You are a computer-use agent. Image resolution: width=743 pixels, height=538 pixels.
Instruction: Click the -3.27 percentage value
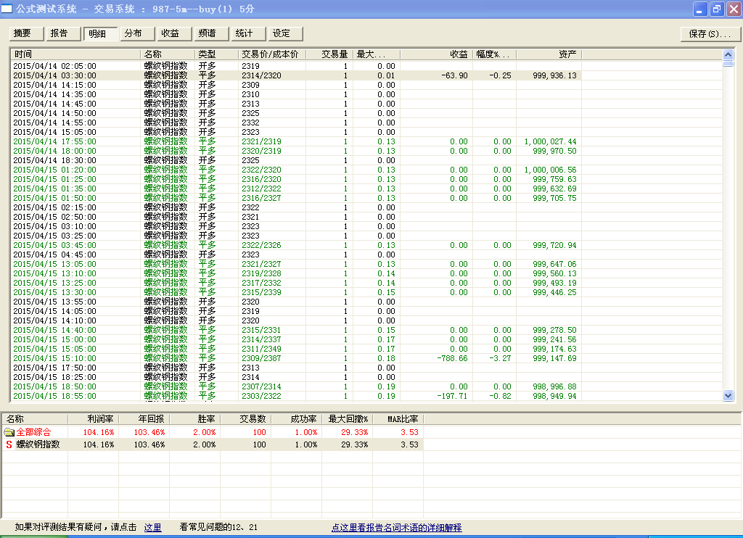tap(500, 358)
